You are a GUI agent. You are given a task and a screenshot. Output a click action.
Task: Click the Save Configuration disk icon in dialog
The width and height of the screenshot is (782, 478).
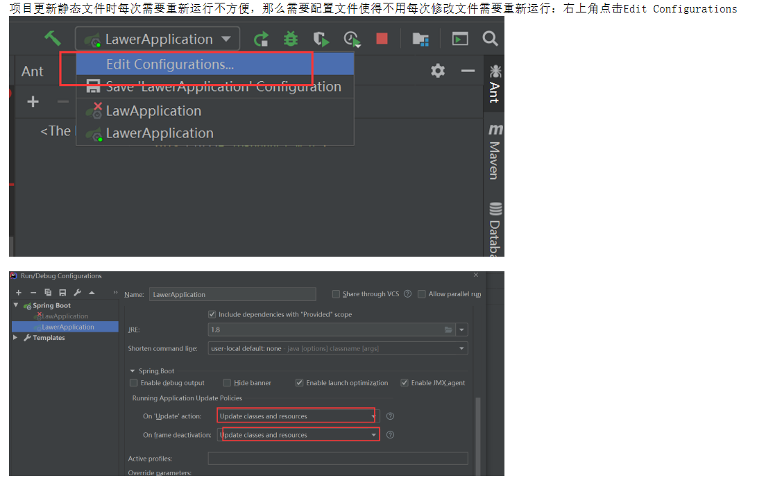(x=62, y=293)
